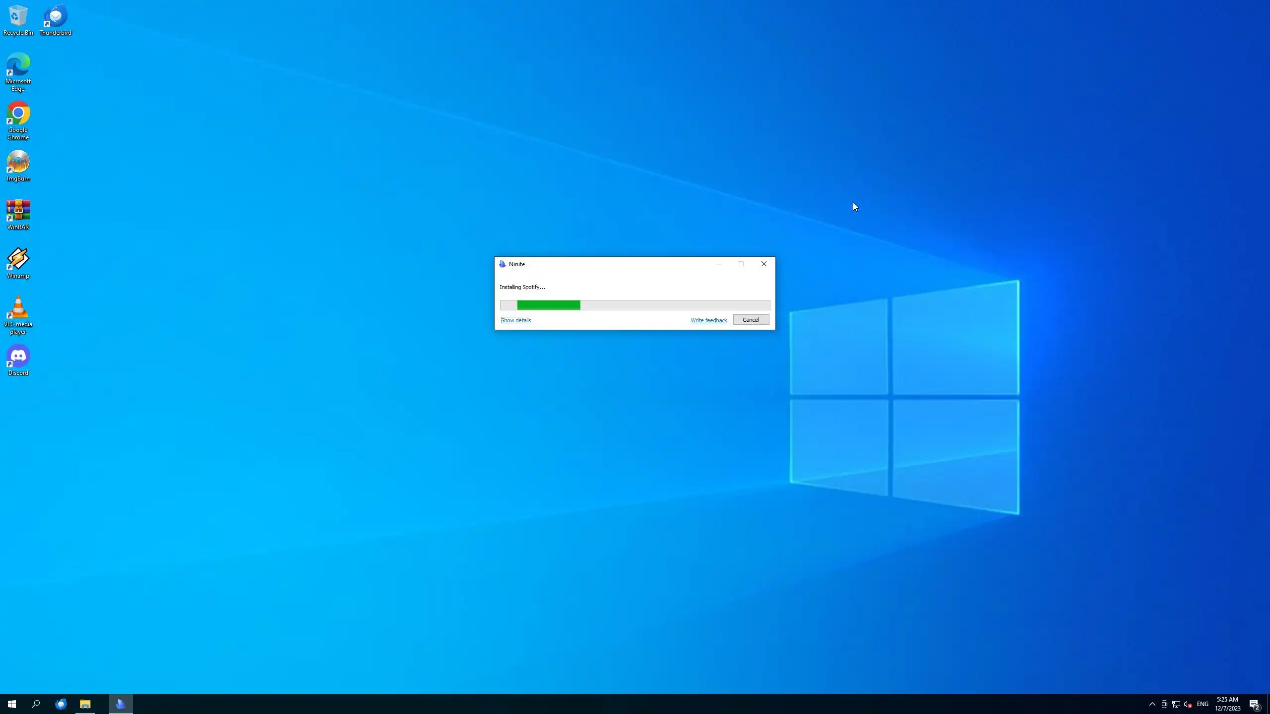Click the taskbar search icon
The height and width of the screenshot is (714, 1270).
pyautogui.click(x=36, y=704)
